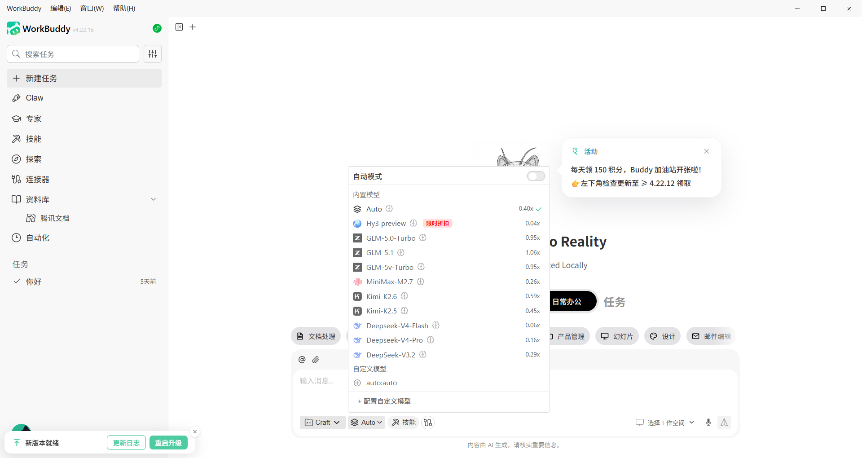862x458 pixels.
Task: Start voice input with microphone icon
Action: pyautogui.click(x=708, y=423)
